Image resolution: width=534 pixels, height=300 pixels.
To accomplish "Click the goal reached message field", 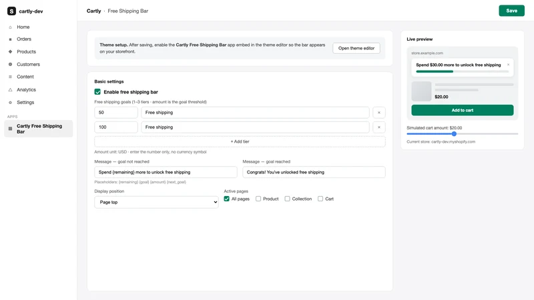I will point(314,172).
